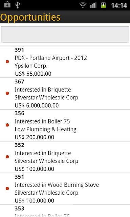Open the partially visible opportunity 353

65,211
